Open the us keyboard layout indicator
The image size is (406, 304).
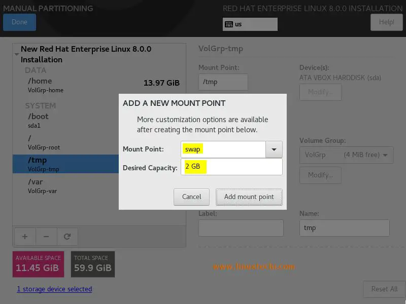click(x=250, y=24)
